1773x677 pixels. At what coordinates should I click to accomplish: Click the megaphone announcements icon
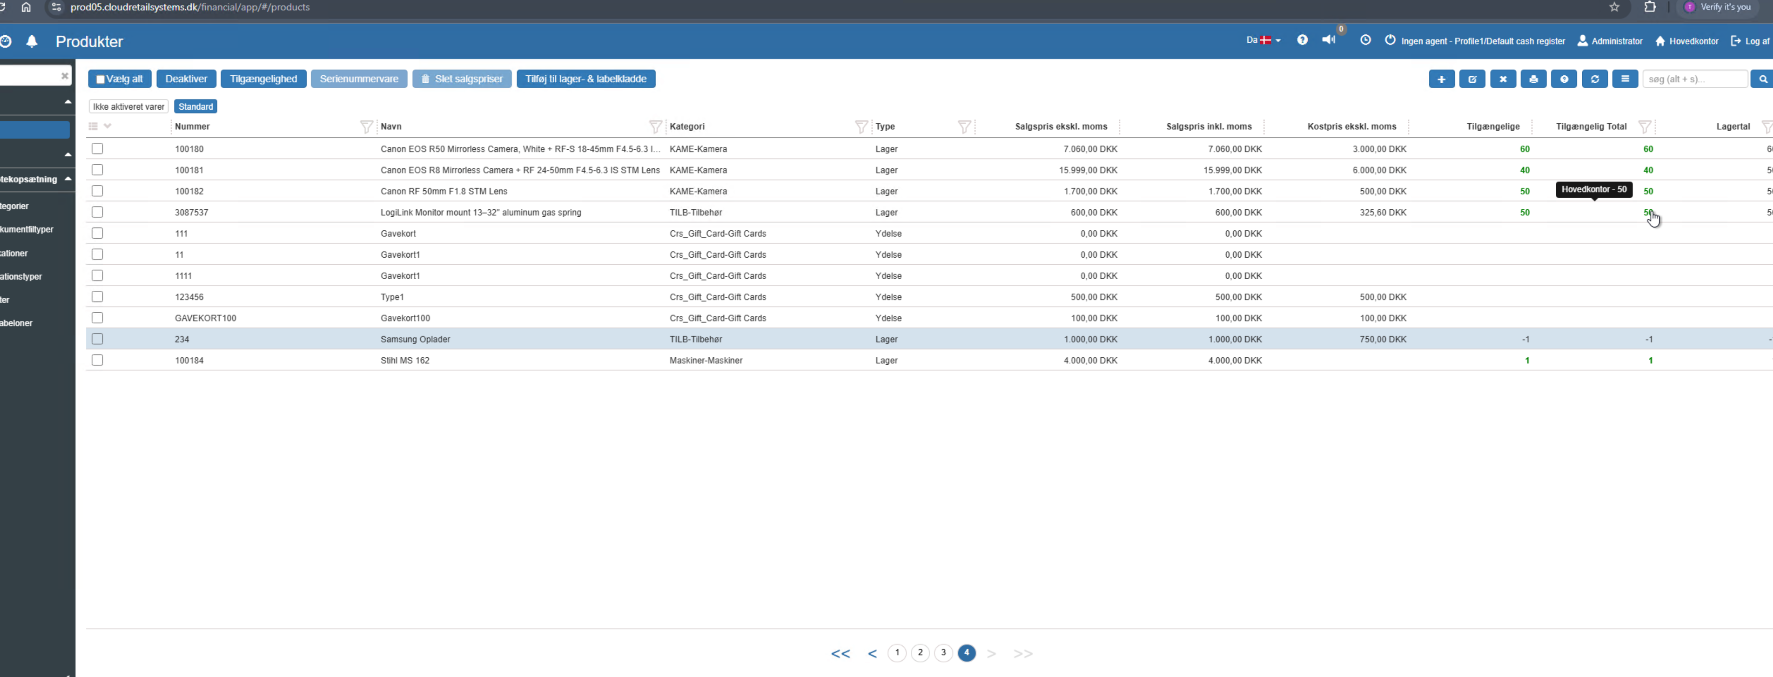pyautogui.click(x=1328, y=40)
